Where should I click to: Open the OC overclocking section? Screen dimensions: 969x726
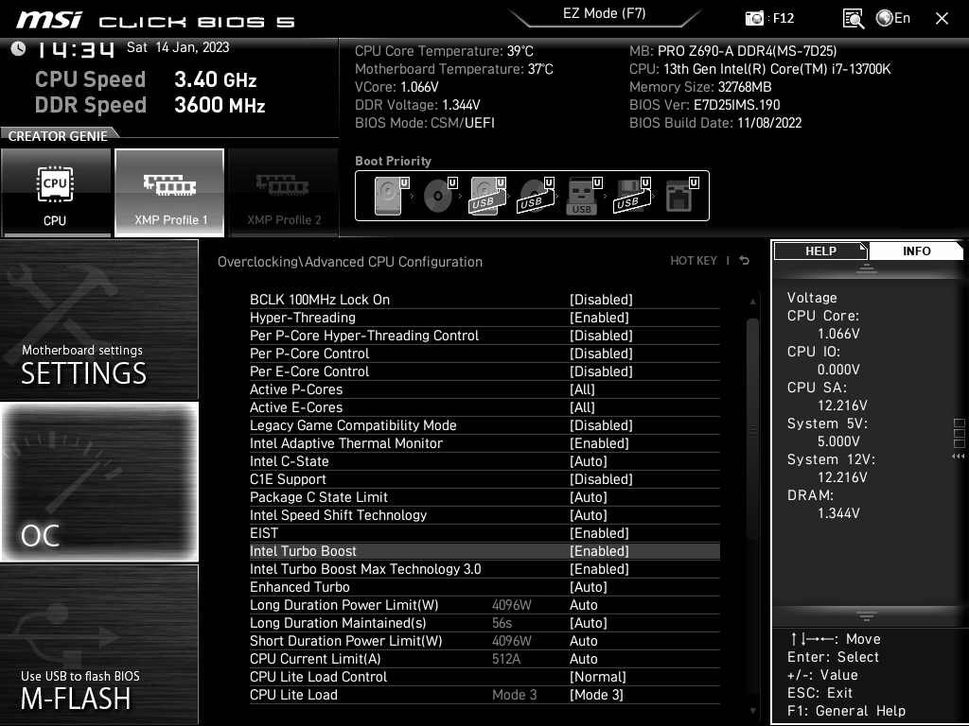[98, 482]
